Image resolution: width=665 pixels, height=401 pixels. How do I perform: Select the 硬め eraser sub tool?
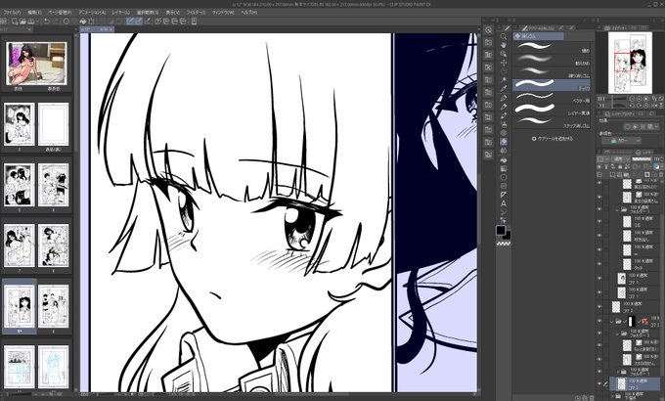pyautogui.click(x=552, y=48)
